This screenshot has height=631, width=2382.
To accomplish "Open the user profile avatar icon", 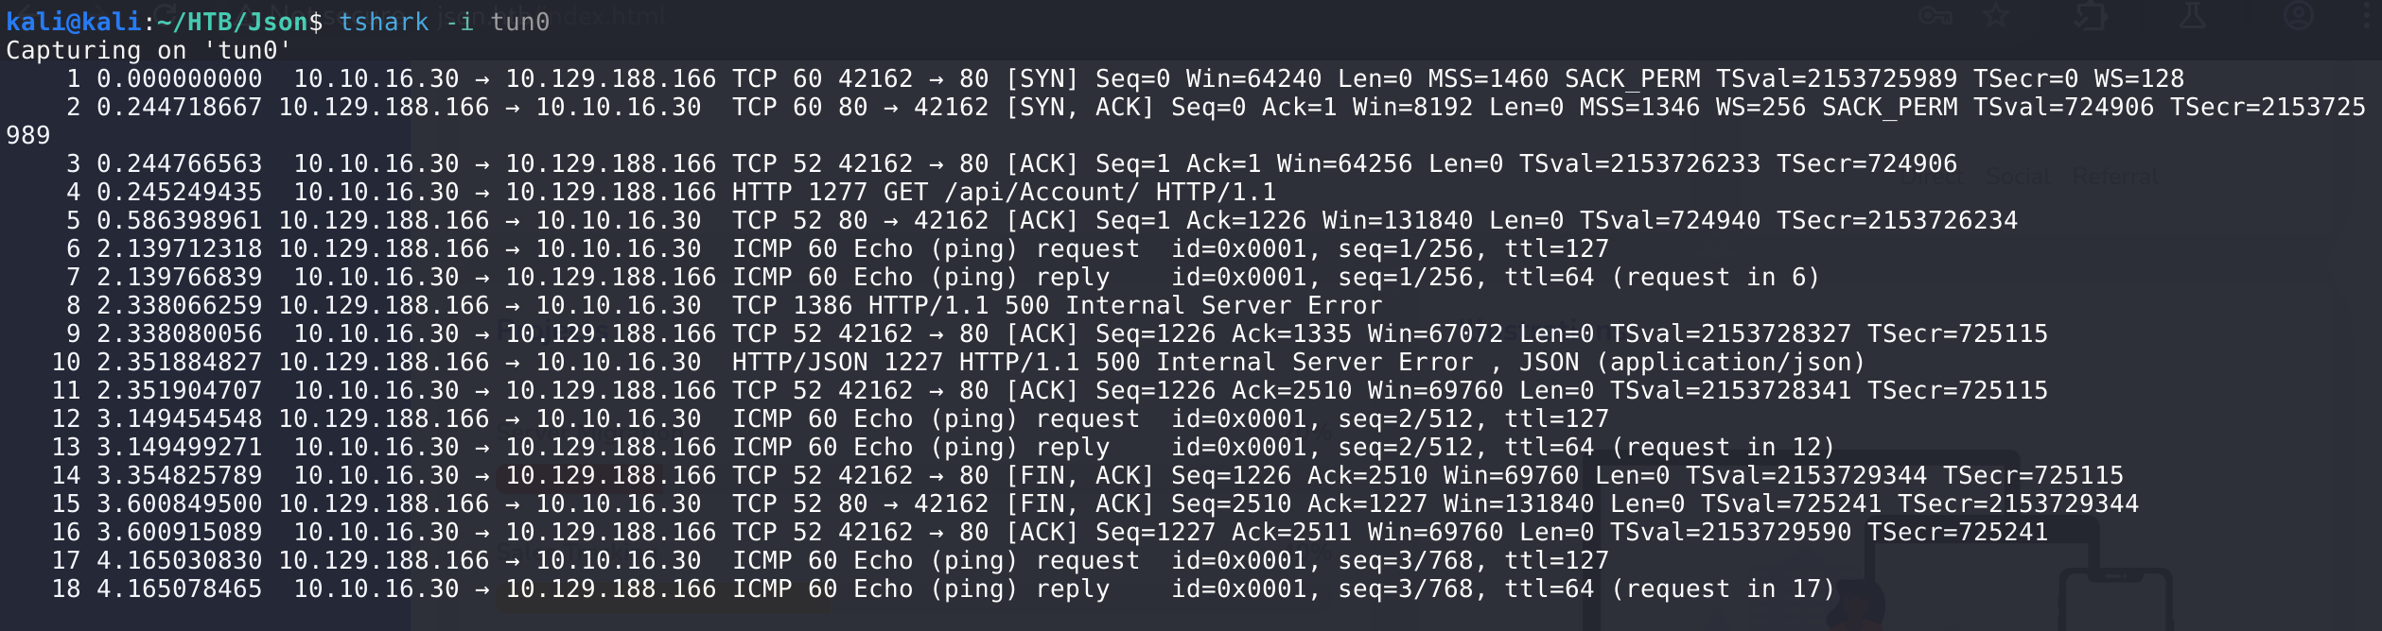I will click(x=2298, y=15).
